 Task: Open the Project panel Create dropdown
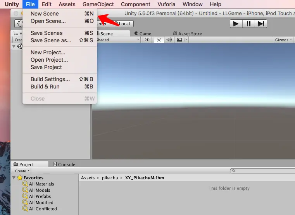22,171
